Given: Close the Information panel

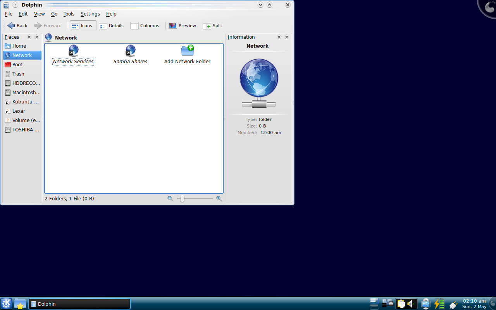Looking at the screenshot, I should tap(287, 37).
